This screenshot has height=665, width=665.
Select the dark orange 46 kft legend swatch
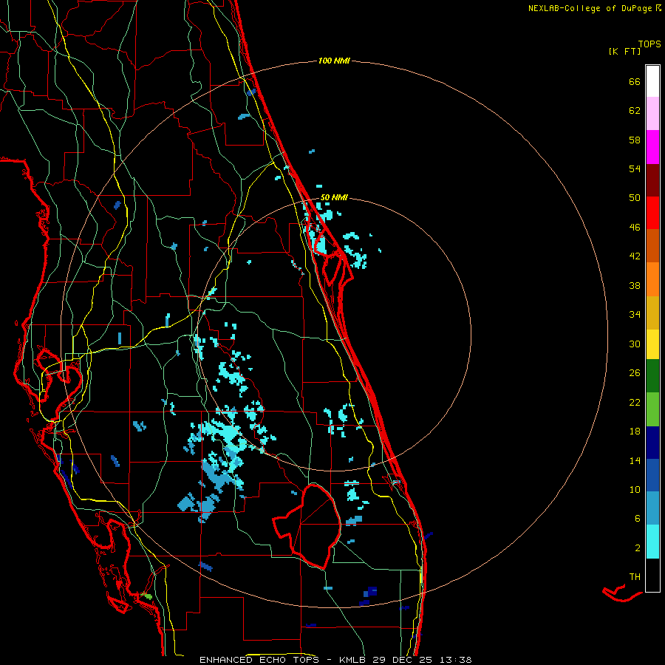652,245
